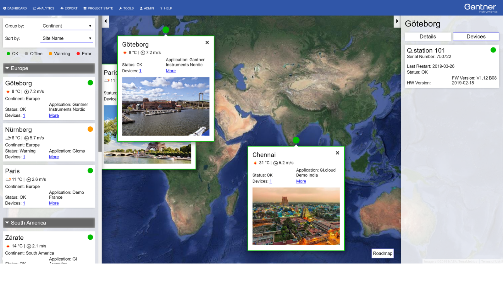Click the green Chennai map marker
The width and height of the screenshot is (503, 283).
(296, 140)
